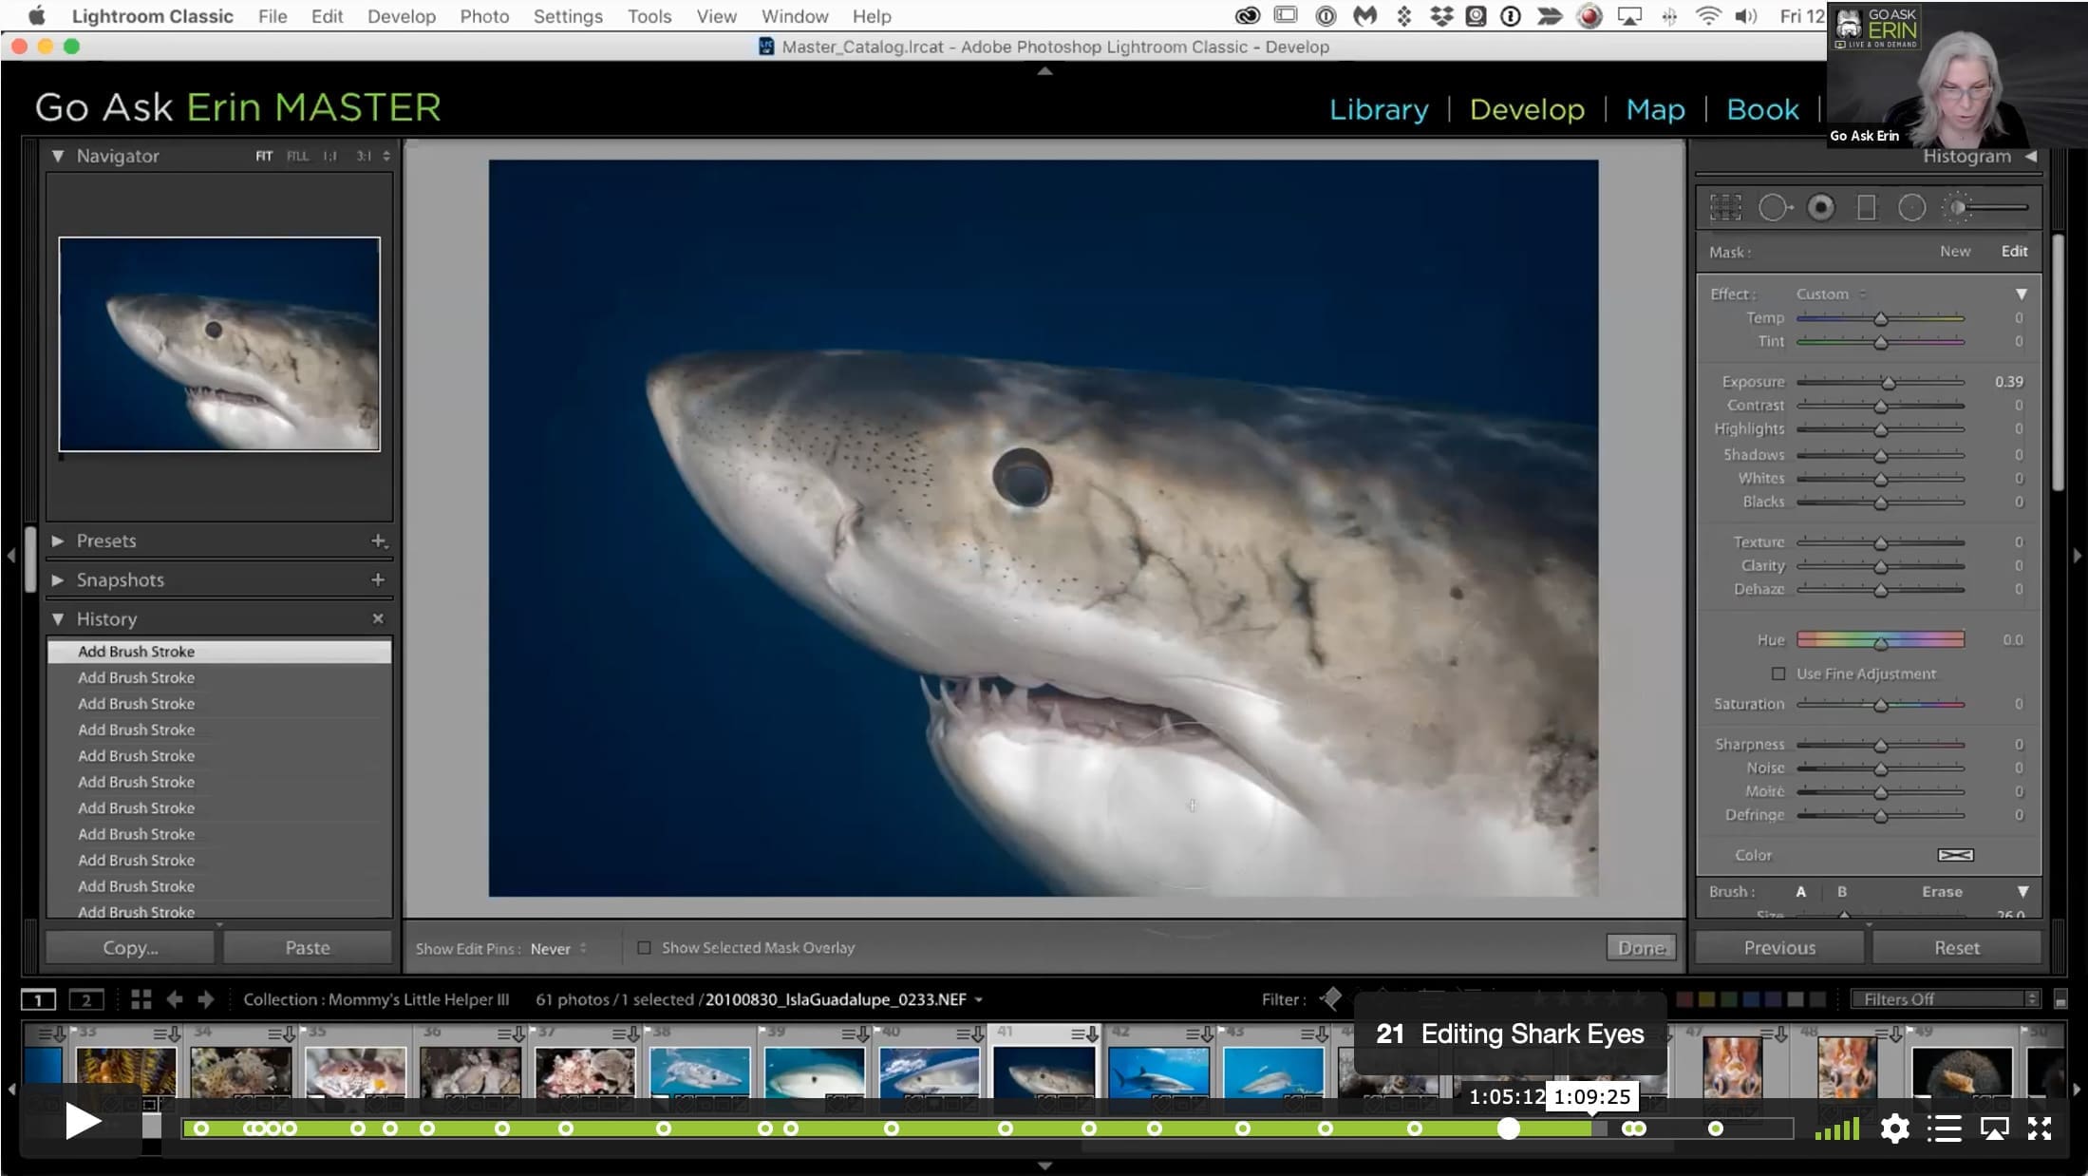Screen dimensions: 2088x1176
Task: Click the volume speaker icon in the menu bar
Action: [x=1746, y=16]
